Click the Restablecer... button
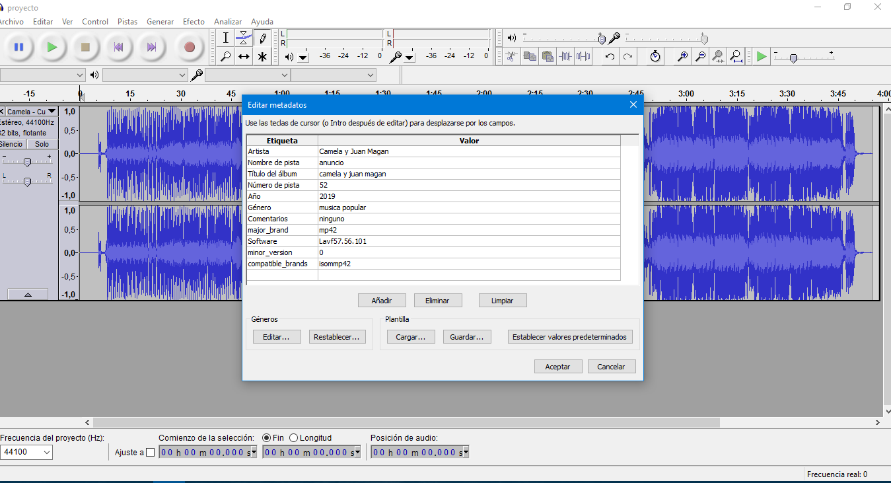The image size is (891, 483). (x=337, y=337)
